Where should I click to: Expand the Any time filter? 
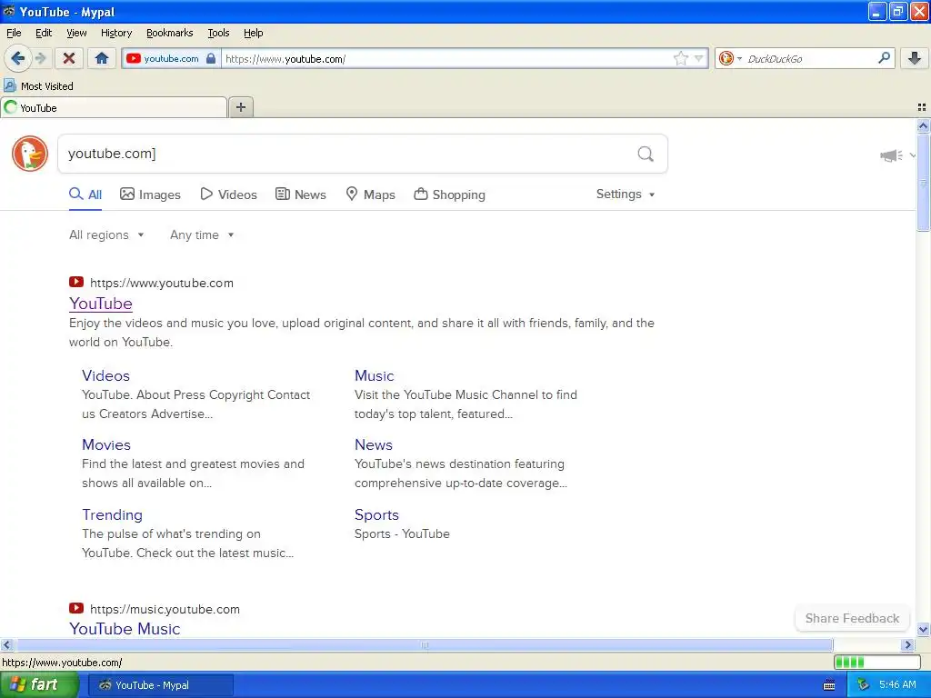point(202,235)
